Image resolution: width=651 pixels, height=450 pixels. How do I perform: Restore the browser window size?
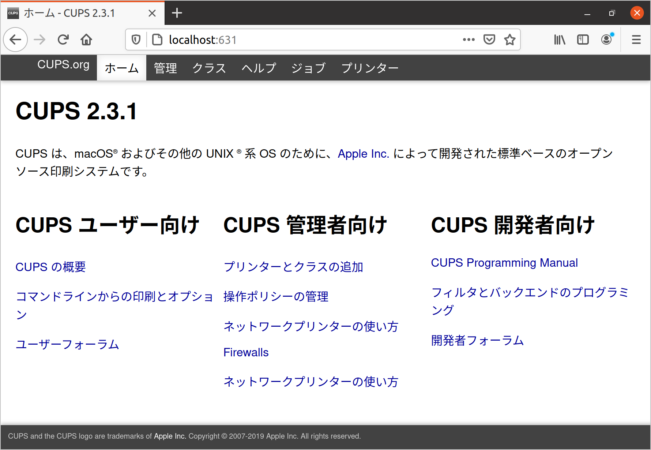click(612, 13)
